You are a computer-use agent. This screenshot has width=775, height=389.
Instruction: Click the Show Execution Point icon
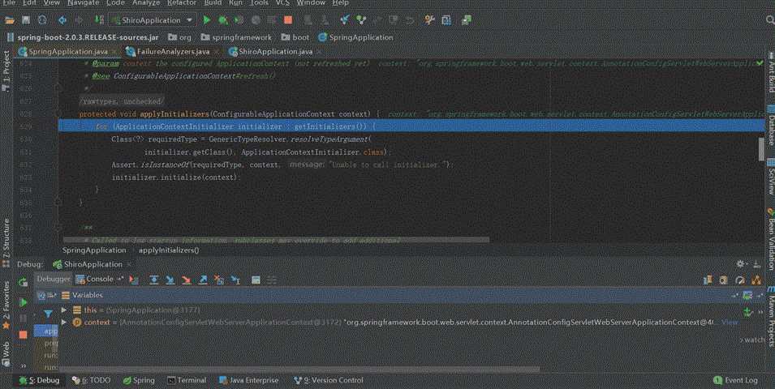coord(133,280)
